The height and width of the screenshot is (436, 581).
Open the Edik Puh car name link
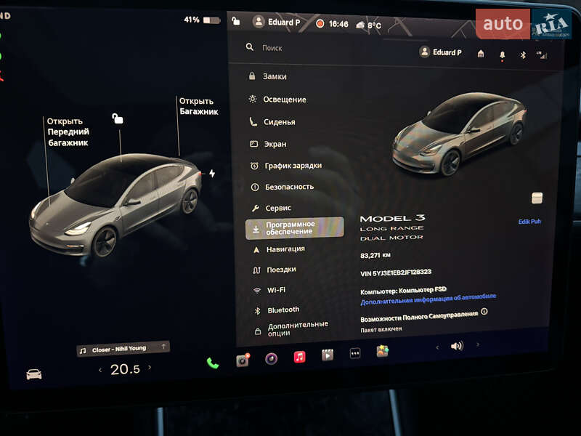[529, 222]
